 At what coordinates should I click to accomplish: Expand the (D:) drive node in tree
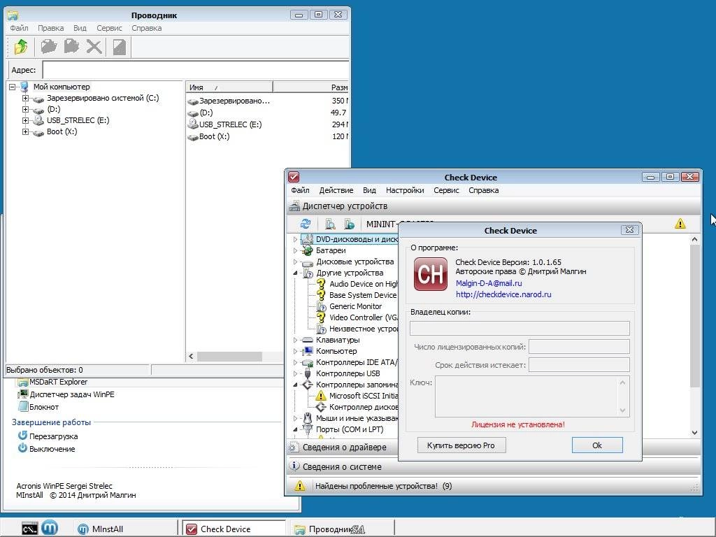point(26,110)
